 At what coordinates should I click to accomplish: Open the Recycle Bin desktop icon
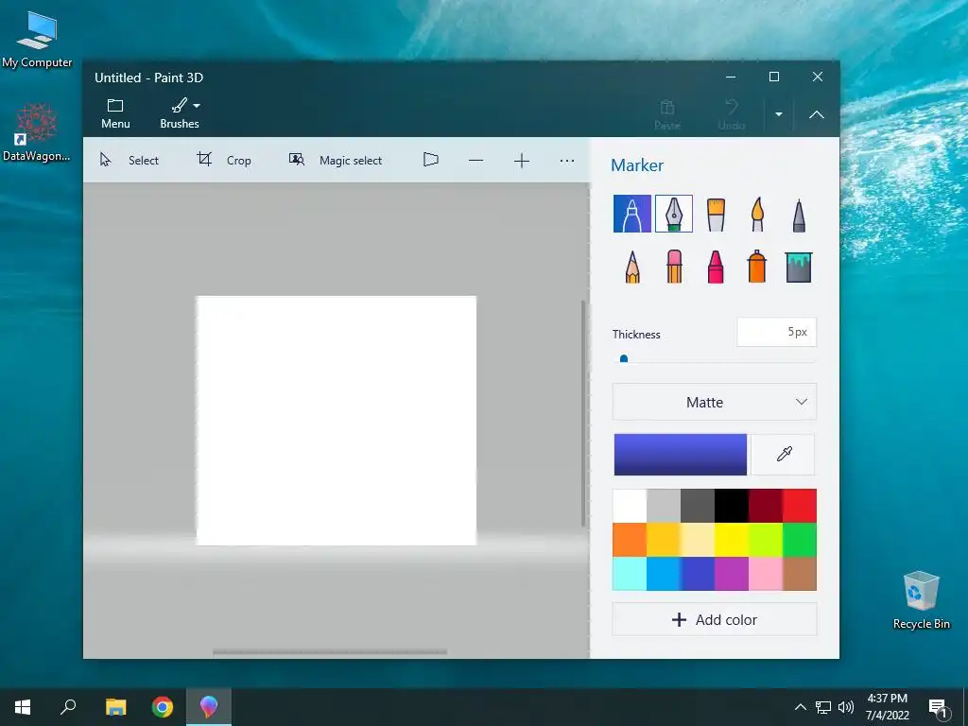click(x=921, y=600)
